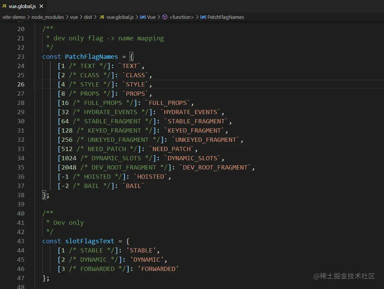
Task: Expand chevron after dist breadcrumb
Action: [x=95, y=17]
